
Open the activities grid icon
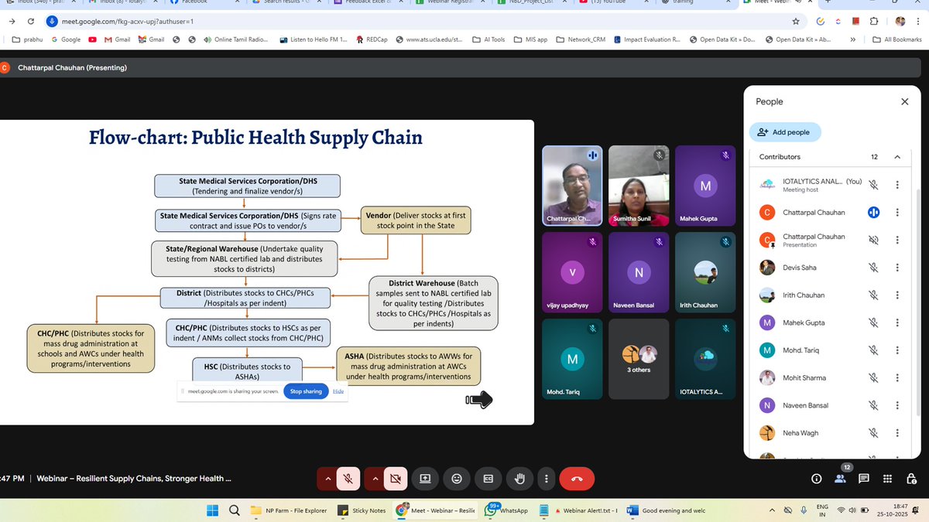pyautogui.click(x=887, y=479)
